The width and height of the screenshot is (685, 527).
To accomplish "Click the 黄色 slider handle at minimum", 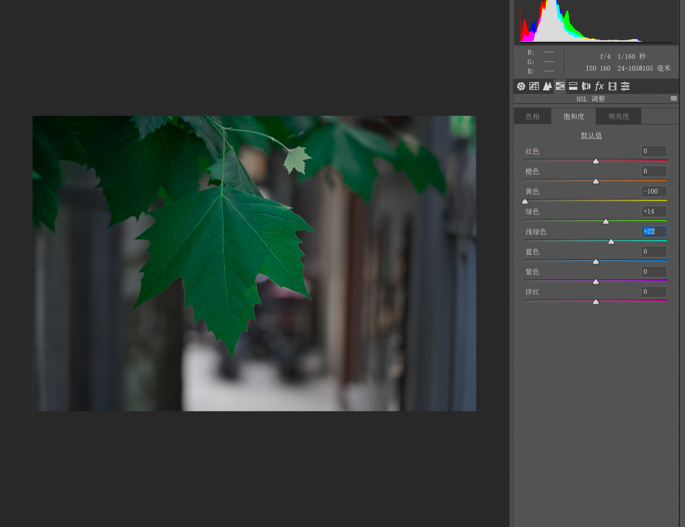I will click(x=525, y=201).
